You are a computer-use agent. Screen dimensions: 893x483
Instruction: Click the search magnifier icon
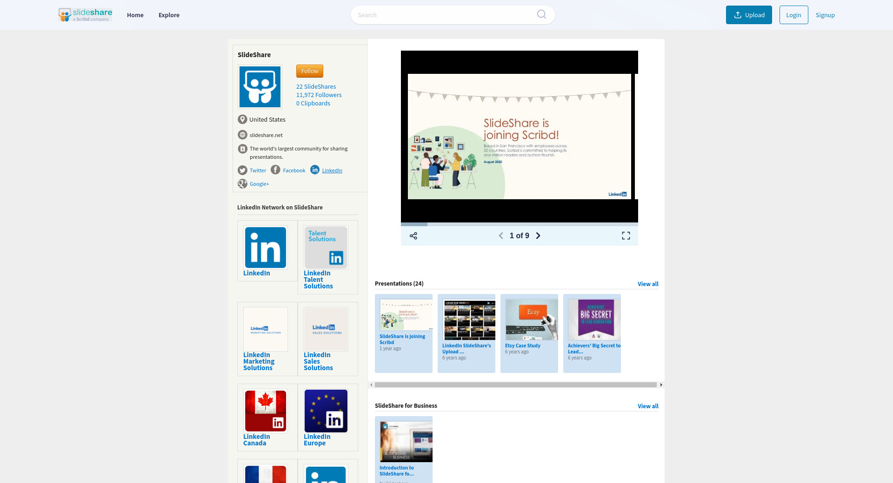pyautogui.click(x=541, y=14)
